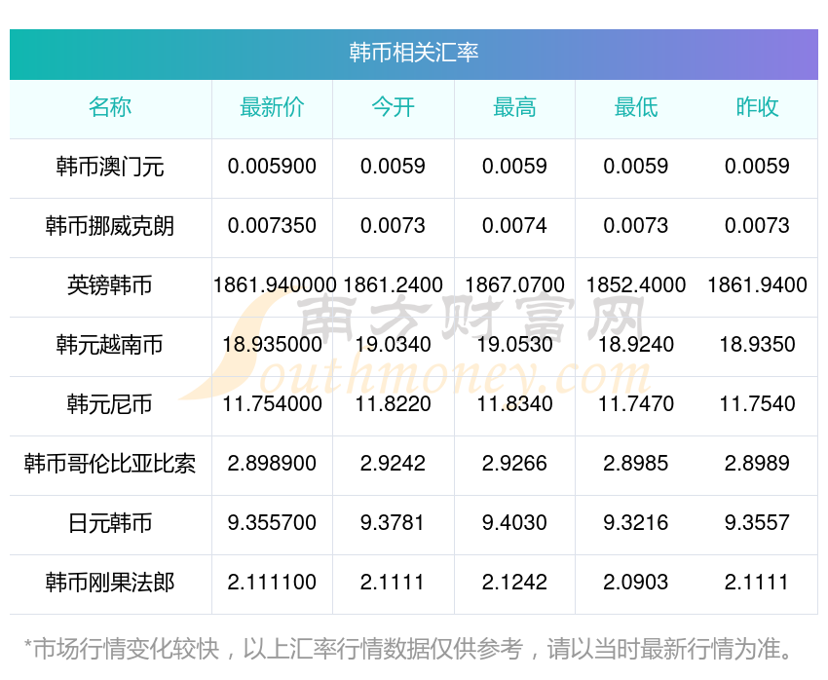Click the latest price 9.355700
This screenshot has width=828, height=680.
272,523
